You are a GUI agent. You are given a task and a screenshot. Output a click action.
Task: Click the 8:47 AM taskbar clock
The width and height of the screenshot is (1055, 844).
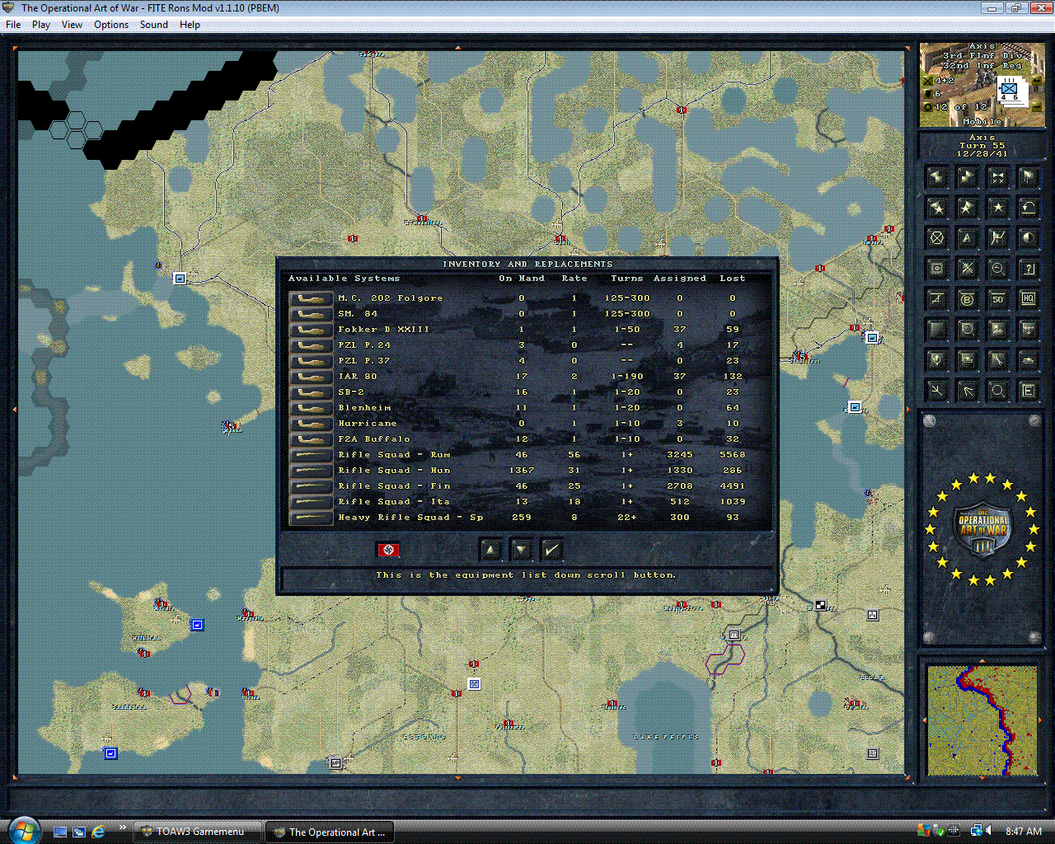tap(1024, 832)
